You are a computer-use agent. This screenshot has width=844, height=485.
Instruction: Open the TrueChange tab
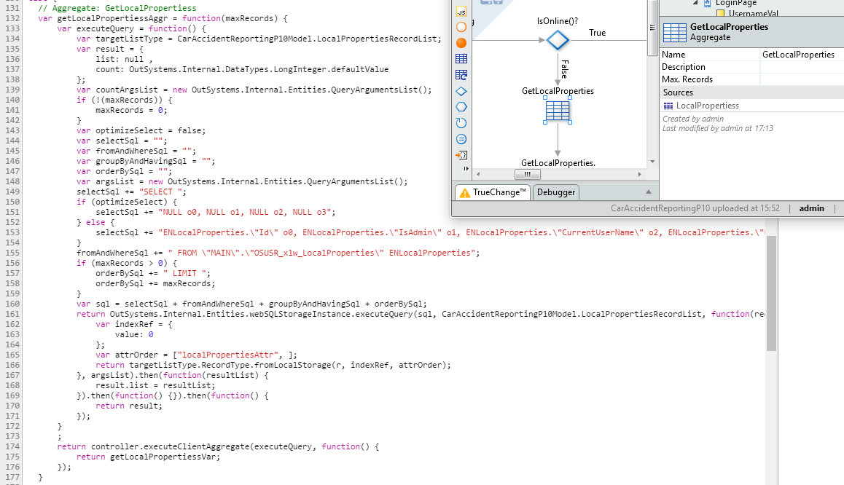499,192
